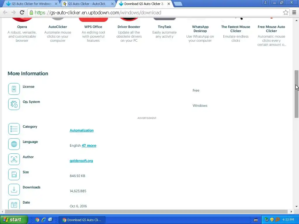
Task: Open a new tab button
Action: click(x=178, y=4)
